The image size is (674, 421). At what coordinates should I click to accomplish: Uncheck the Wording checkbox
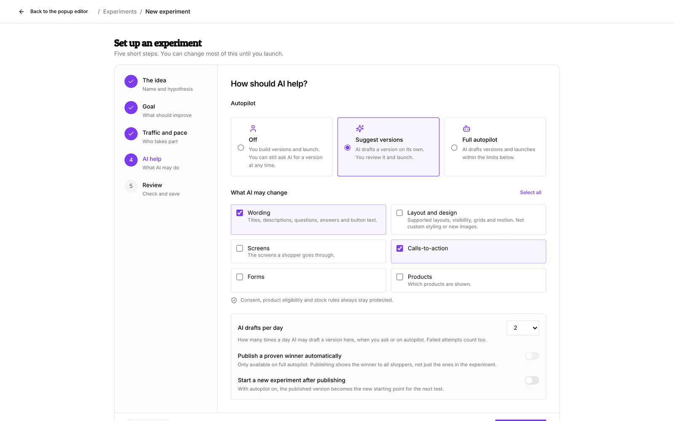pos(240,213)
